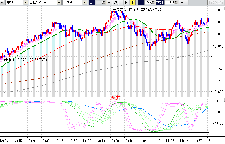Switch to the 週 (weekly) timeframe
The image size is (225, 144).
[x=115, y=3]
